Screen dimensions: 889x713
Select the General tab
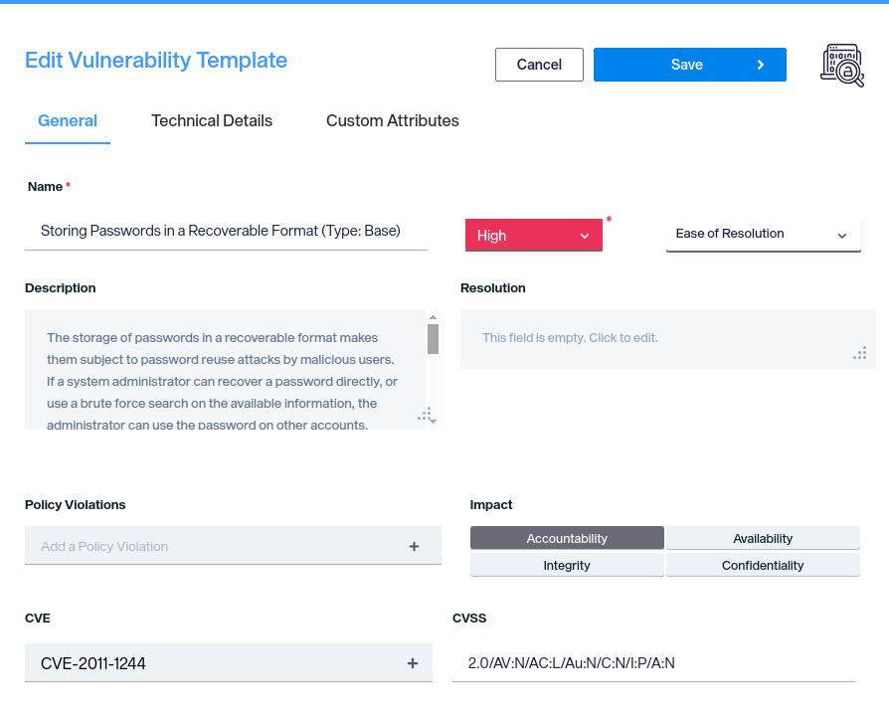(68, 121)
